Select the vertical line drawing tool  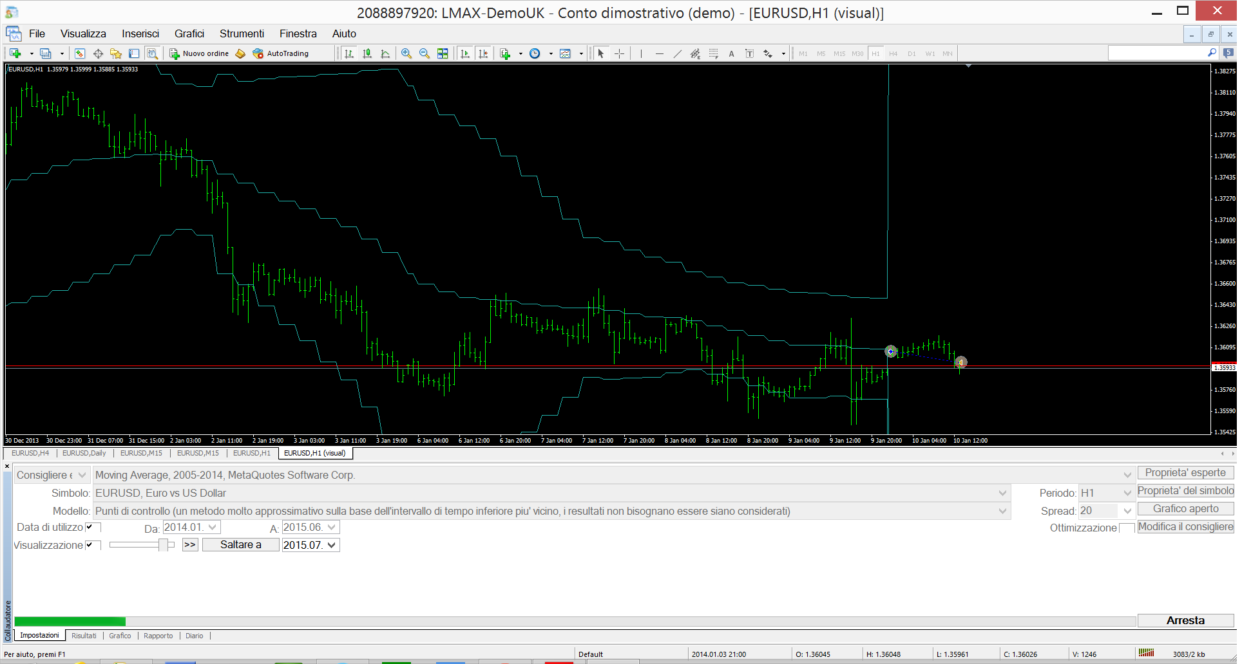point(641,53)
